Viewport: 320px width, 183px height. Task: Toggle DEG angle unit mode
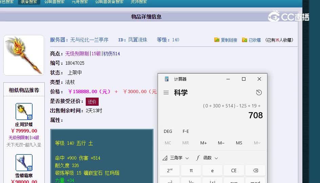168,131
